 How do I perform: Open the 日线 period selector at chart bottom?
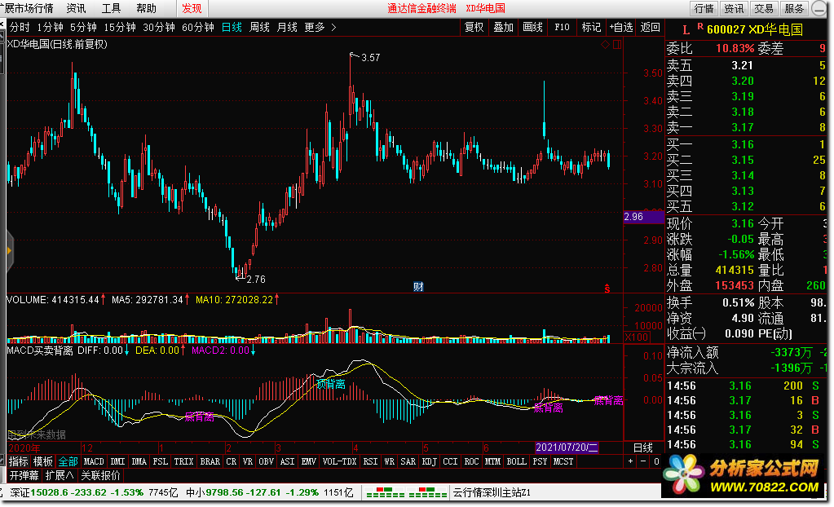643,447
